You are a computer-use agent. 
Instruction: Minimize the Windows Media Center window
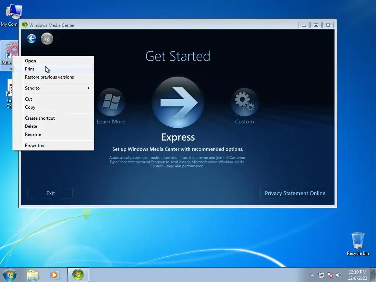click(x=304, y=25)
